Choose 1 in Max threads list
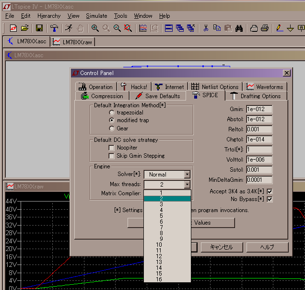The height and width of the screenshot is (290, 305). [167, 193]
